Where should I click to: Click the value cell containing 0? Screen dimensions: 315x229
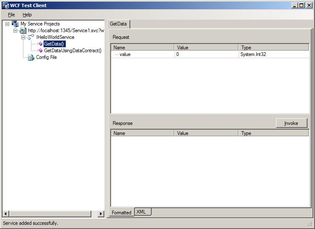207,54
